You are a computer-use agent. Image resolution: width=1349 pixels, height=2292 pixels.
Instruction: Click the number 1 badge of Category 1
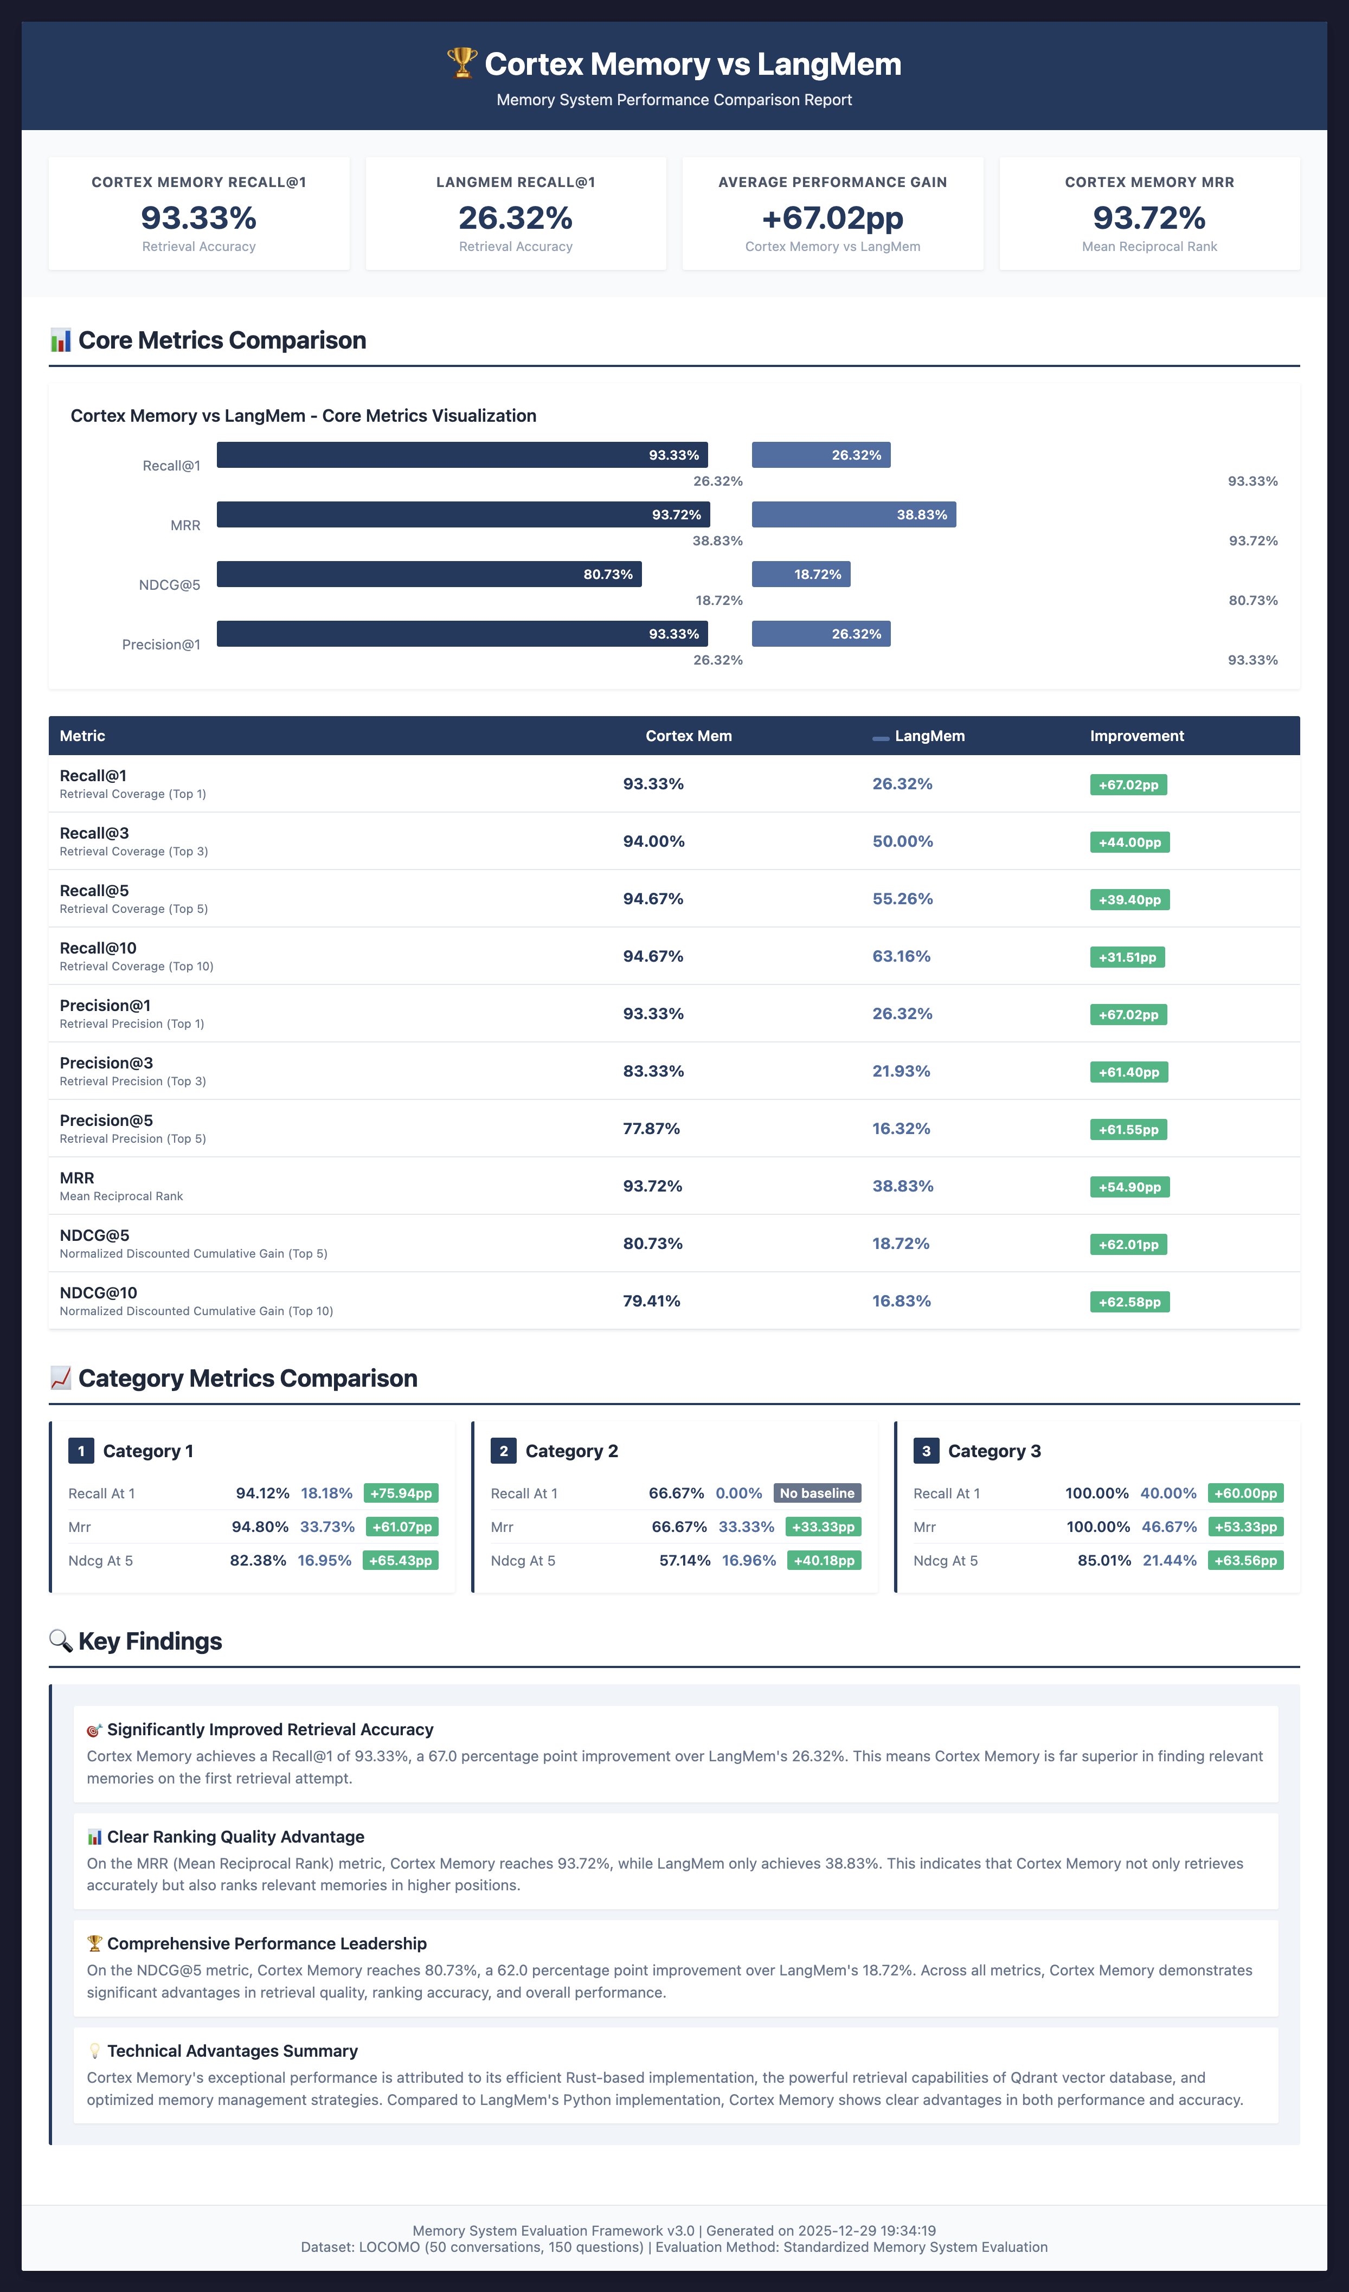[x=81, y=1451]
